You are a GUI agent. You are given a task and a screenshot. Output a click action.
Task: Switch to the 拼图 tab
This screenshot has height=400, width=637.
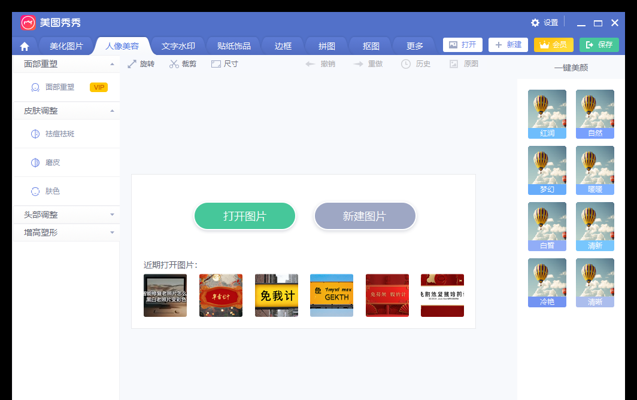327,46
